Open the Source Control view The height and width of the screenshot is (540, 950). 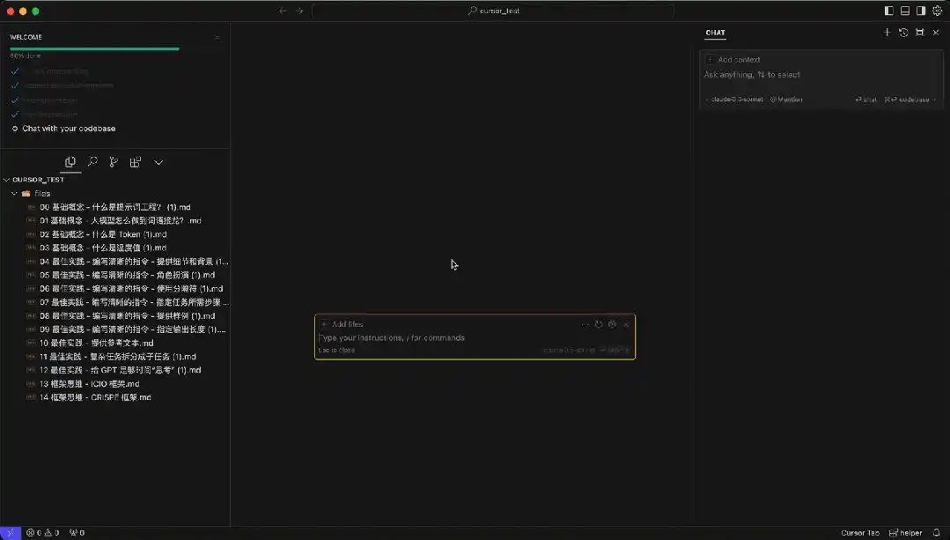(x=115, y=162)
